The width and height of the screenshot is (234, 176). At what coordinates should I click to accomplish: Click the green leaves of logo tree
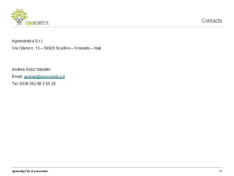click(19, 14)
